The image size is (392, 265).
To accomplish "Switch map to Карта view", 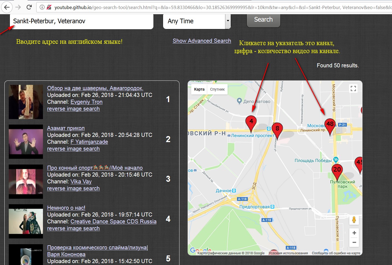I will (x=199, y=89).
